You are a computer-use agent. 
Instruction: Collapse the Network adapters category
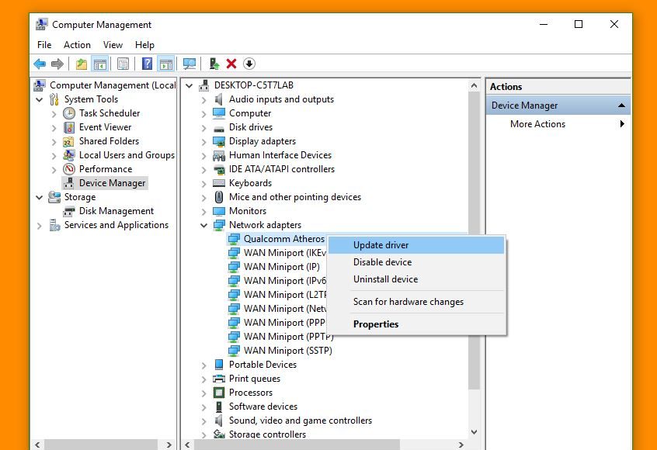tap(204, 225)
